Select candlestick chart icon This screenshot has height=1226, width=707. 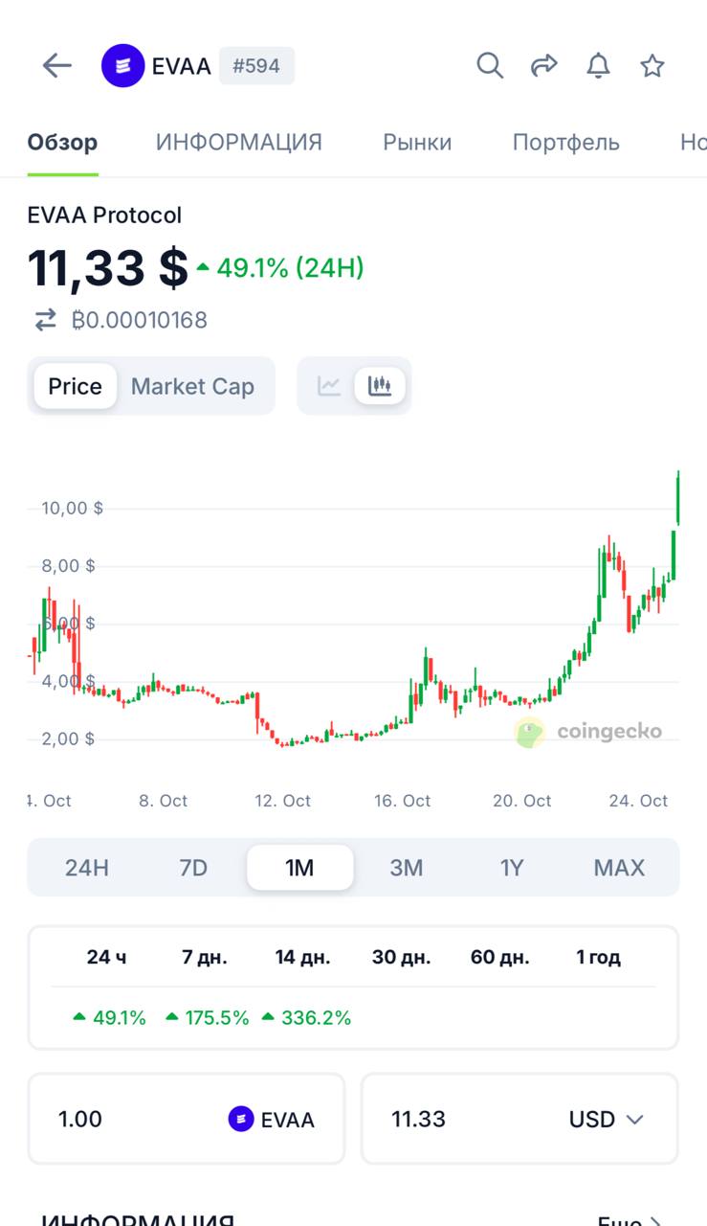pyautogui.click(x=380, y=386)
